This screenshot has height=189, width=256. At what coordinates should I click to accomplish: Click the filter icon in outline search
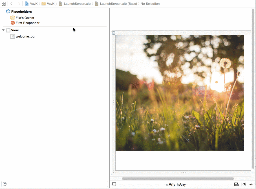pos(5,184)
